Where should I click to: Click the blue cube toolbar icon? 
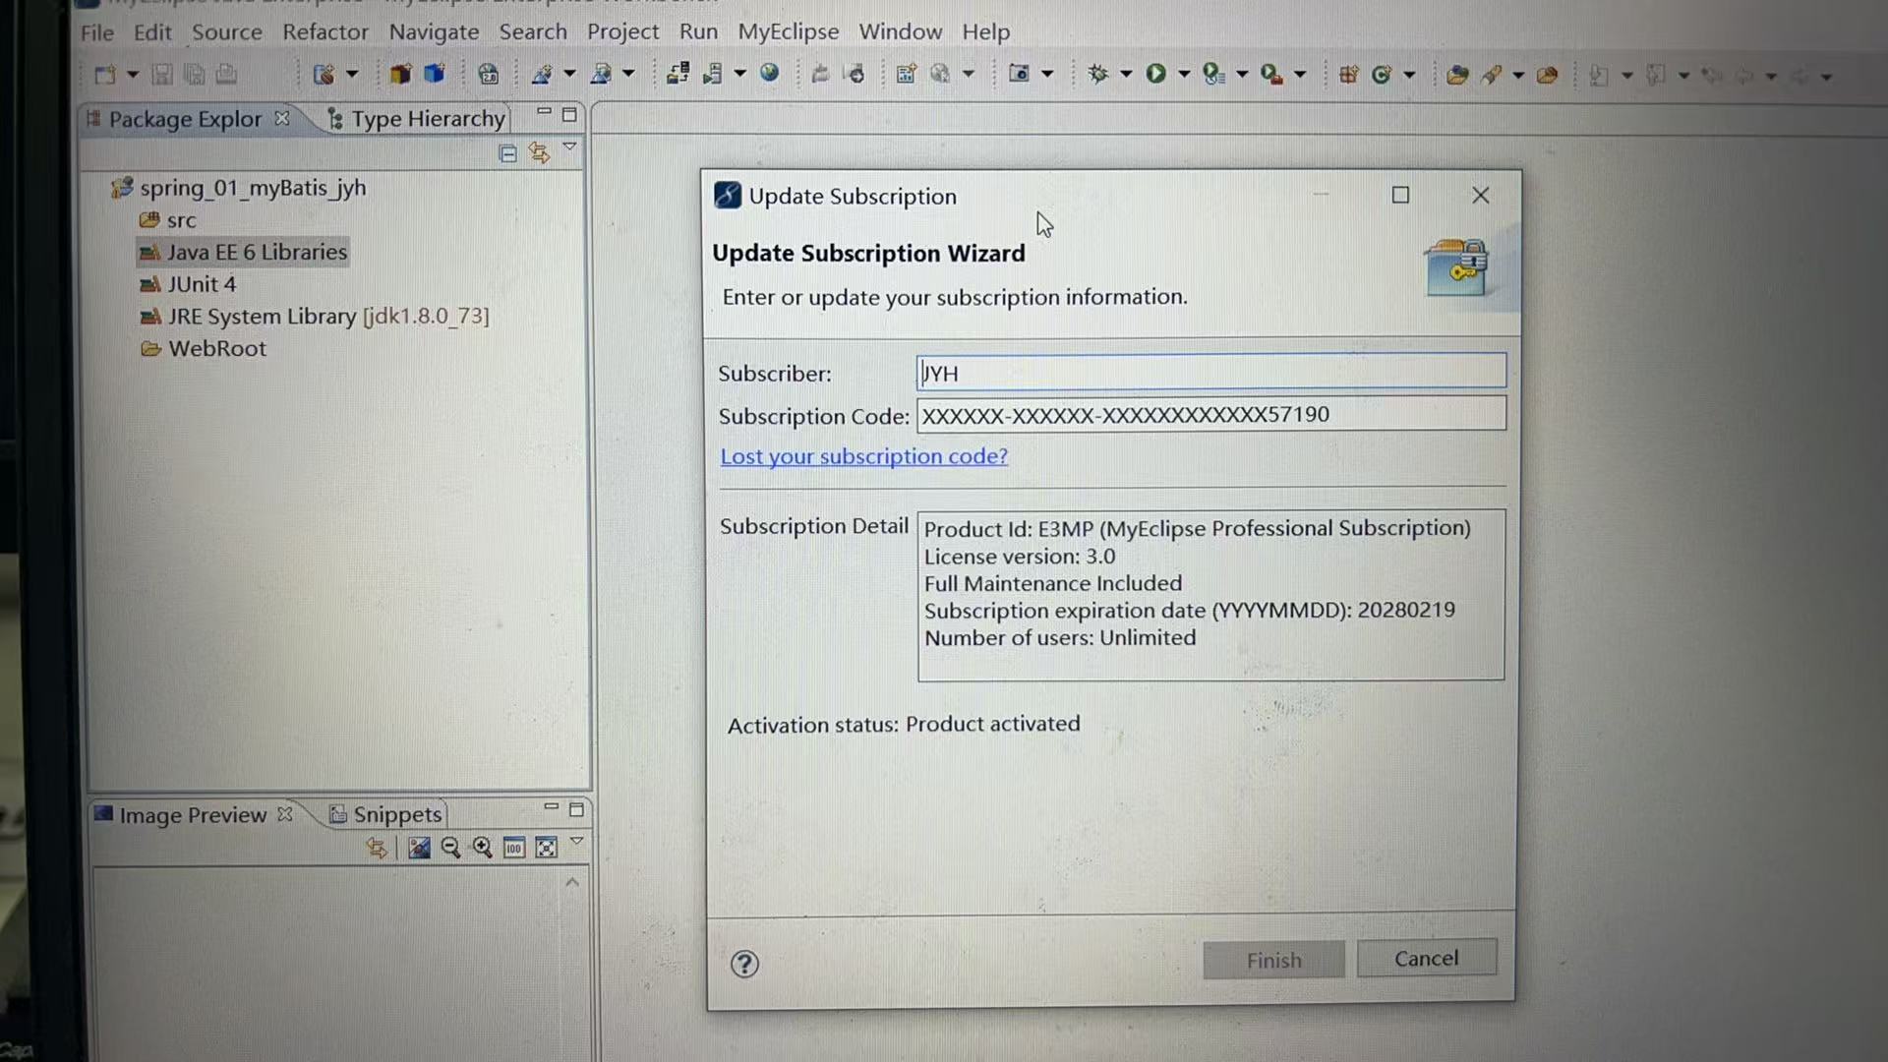(x=434, y=74)
